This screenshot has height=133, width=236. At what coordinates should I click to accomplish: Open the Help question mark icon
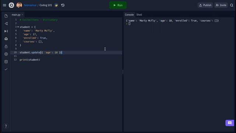(x=6, y=126)
